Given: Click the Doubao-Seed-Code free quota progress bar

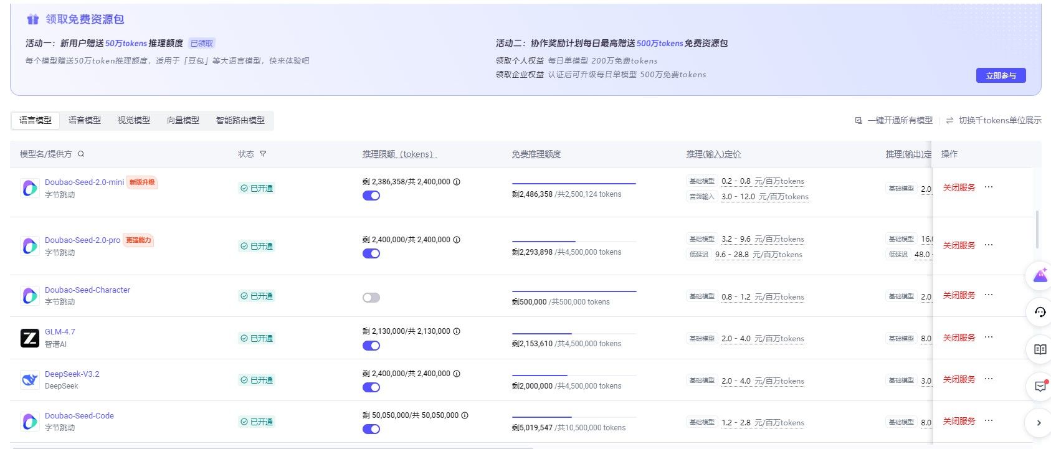Looking at the screenshot, I should coord(574,417).
